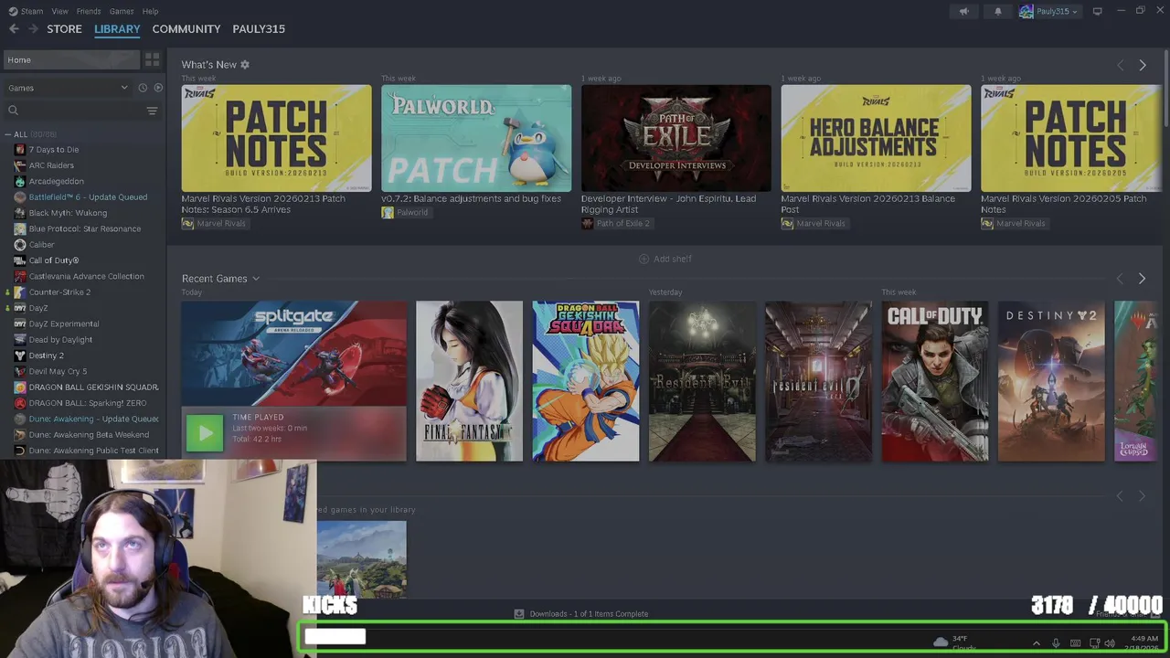Image resolution: width=1170 pixels, height=658 pixels.
Task: Open Call of Duty recent game cover
Action: [x=935, y=381]
